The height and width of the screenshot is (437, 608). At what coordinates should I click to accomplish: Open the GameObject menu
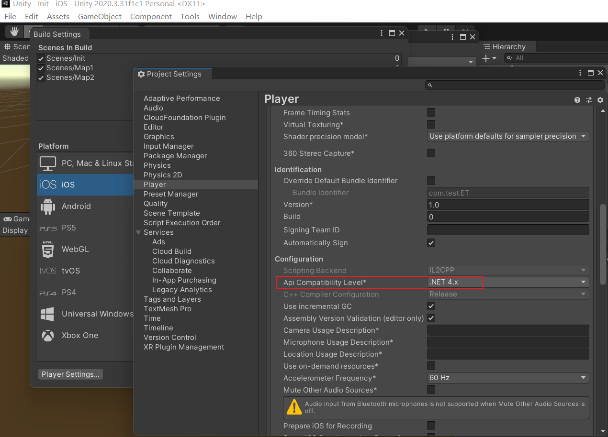100,16
